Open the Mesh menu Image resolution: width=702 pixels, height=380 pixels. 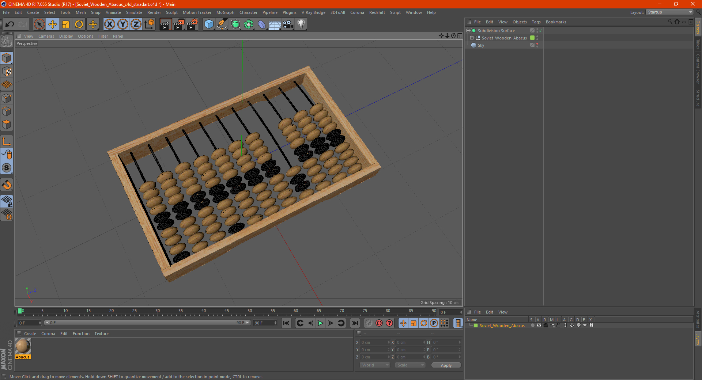tap(81, 12)
